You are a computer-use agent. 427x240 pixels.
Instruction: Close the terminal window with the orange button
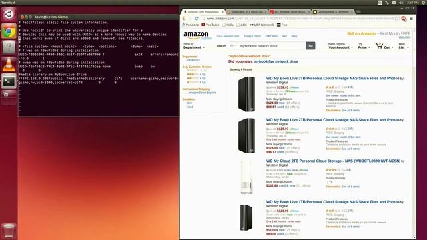pos(22,17)
